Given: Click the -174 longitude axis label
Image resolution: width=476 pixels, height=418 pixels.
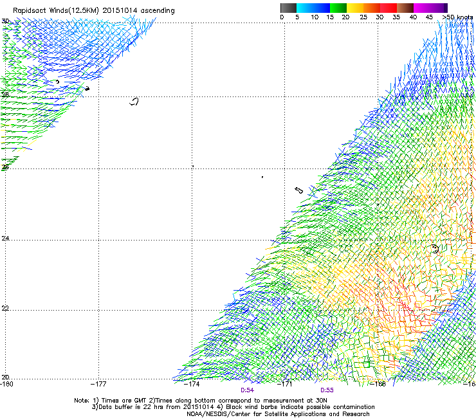Looking at the screenshot, I should click(192, 384).
